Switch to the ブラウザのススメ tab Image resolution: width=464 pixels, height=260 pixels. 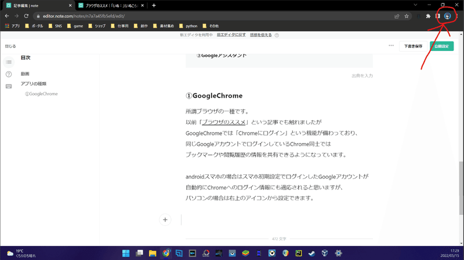(111, 6)
